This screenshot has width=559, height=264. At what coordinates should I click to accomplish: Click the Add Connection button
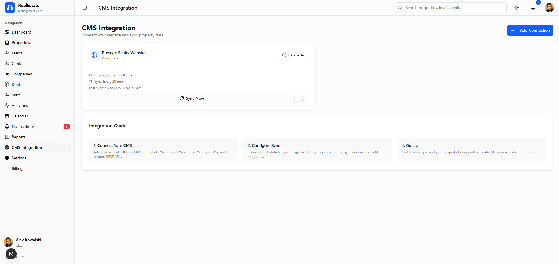point(530,30)
